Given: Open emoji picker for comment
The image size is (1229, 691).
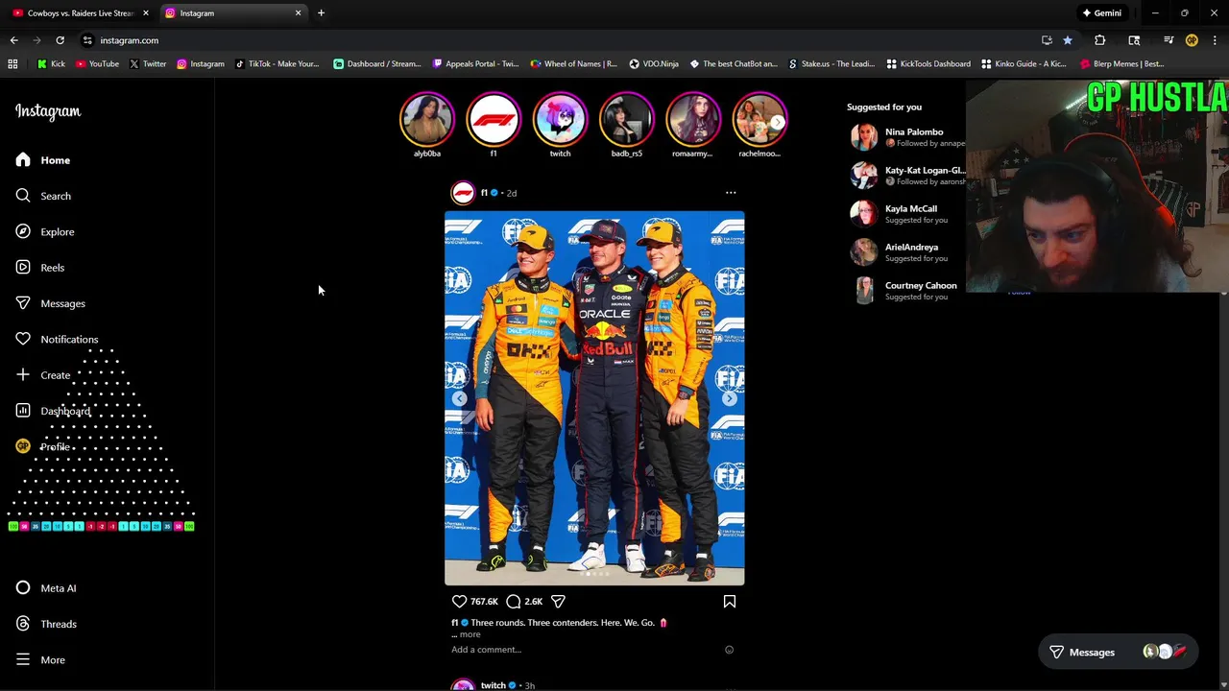Looking at the screenshot, I should click(x=729, y=650).
